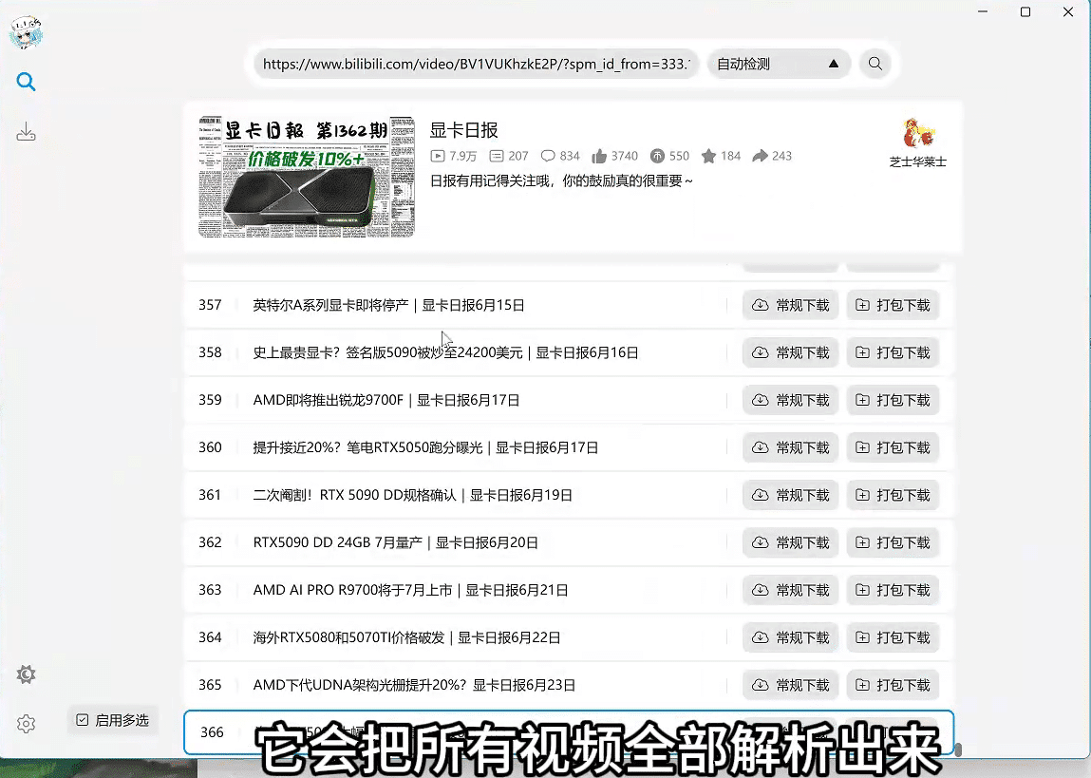Click 常规下载 for episode 361
1091x778 pixels.
[x=790, y=496]
